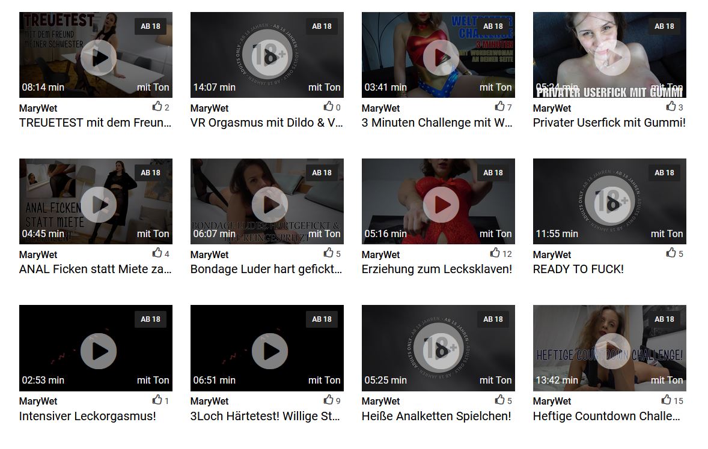Viewport: 708px width, 449px height.
Task: Click AB 18 badge on 06:51 video
Action: coord(322,319)
